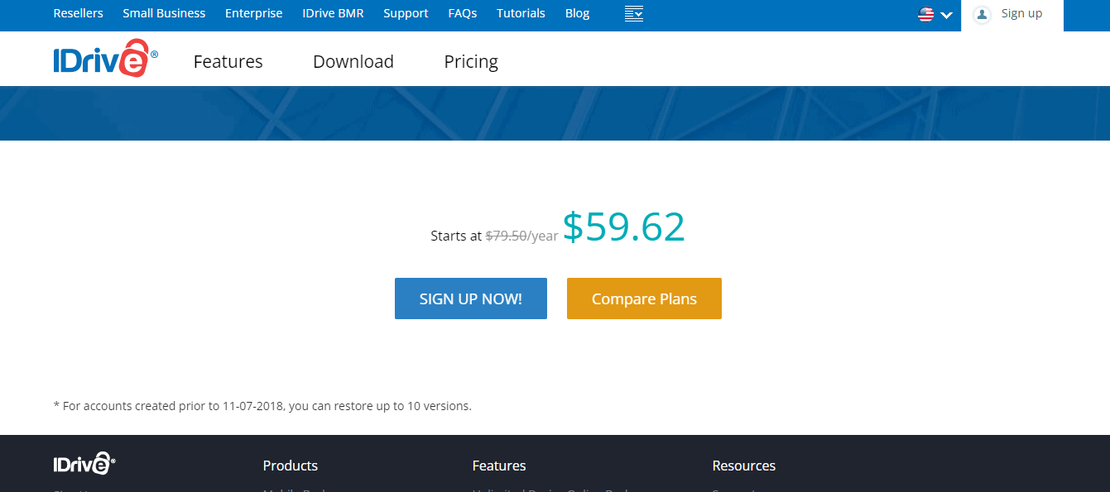Click the user profile icon next to Sign up
This screenshot has height=492, width=1110.
[x=982, y=14]
